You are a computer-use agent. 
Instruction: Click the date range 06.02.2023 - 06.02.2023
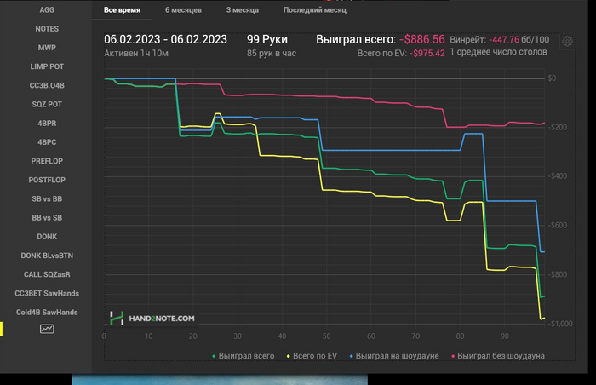pyautogui.click(x=165, y=39)
